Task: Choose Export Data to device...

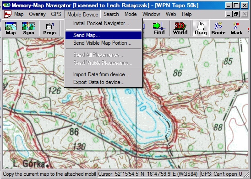Action: click(104, 82)
